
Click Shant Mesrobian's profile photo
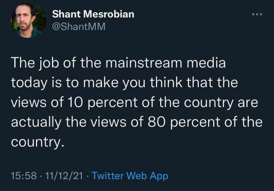pos(28,21)
